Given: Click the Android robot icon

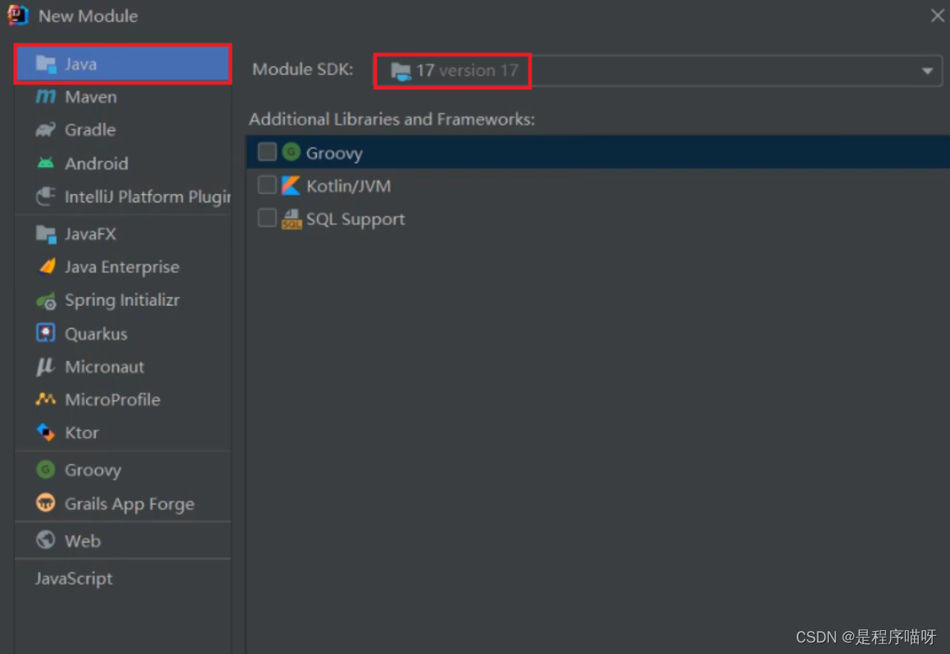Looking at the screenshot, I should pyautogui.click(x=46, y=163).
